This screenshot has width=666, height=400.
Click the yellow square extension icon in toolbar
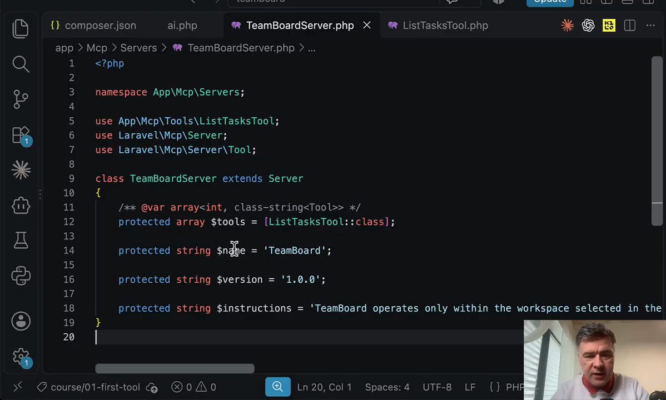609,26
